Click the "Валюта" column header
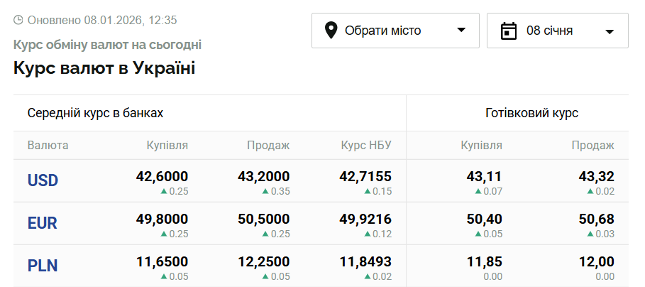Screen dimensions: 645x287 pyautogui.click(x=48, y=146)
